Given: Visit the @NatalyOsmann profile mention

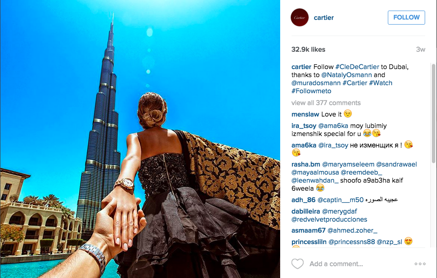Looking at the screenshot, I should 346,75.
